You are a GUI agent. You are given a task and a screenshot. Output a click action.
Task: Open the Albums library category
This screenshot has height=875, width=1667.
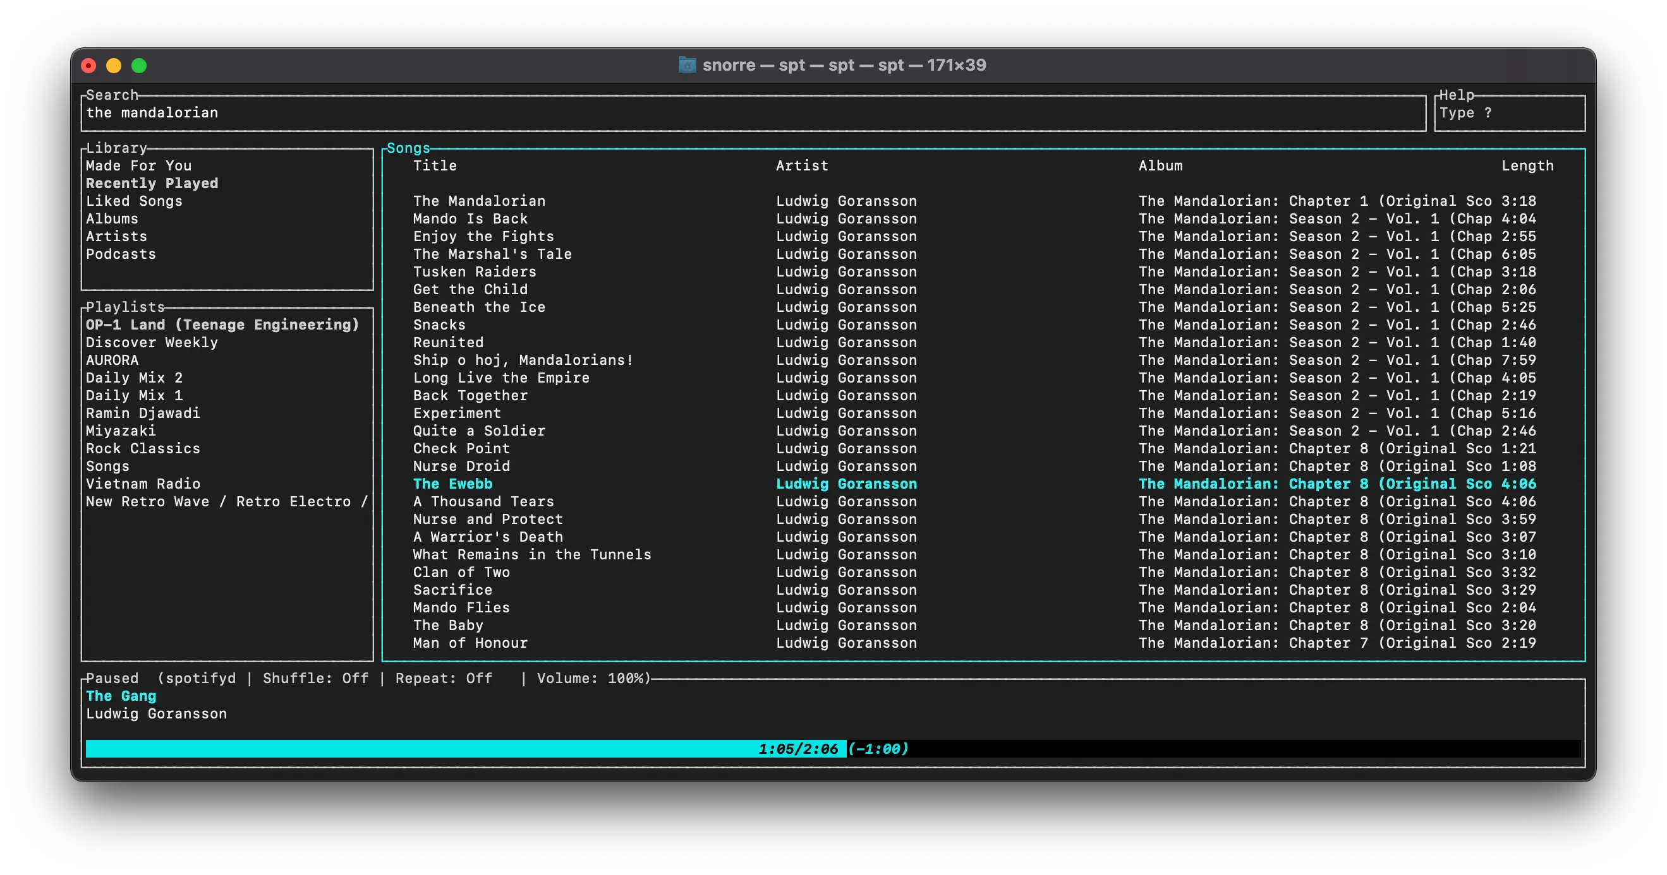[x=112, y=218]
